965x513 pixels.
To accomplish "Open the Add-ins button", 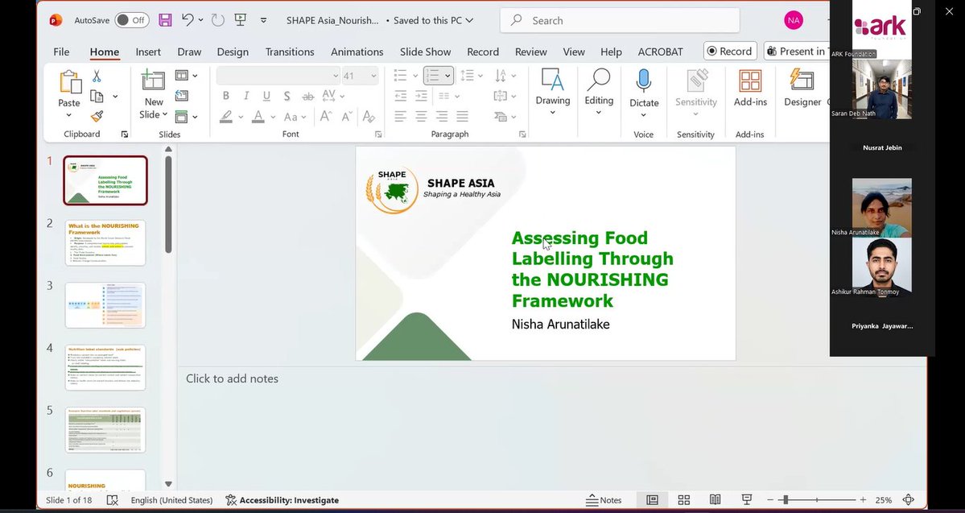I will pyautogui.click(x=750, y=89).
